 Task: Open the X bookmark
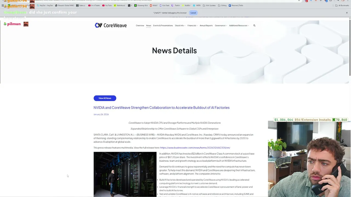coord(130,5)
